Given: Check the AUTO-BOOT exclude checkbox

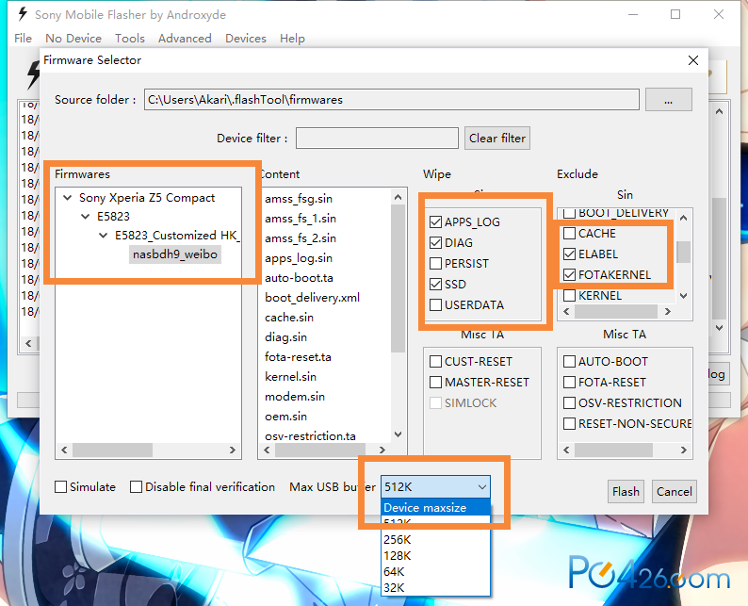Looking at the screenshot, I should pos(569,361).
